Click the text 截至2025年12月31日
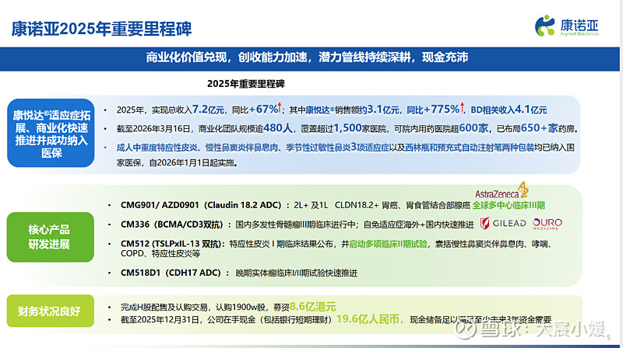 (x=160, y=319)
